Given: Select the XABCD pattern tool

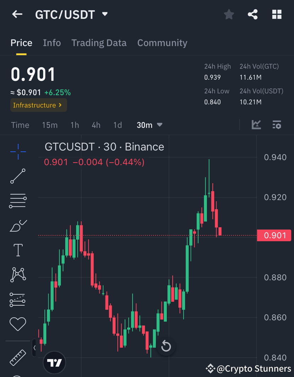Looking at the screenshot, I should pyautogui.click(x=18, y=274).
